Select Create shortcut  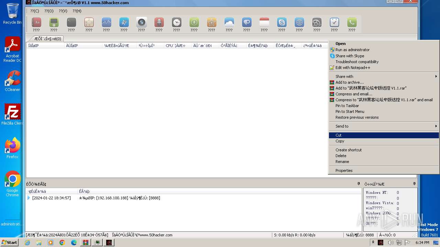coord(384,150)
